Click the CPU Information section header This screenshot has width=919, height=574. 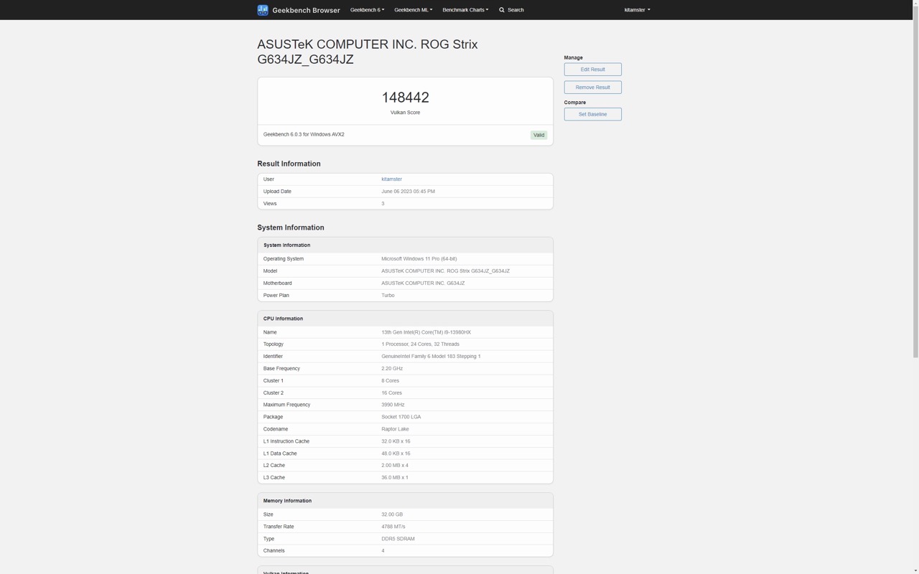coord(283,319)
